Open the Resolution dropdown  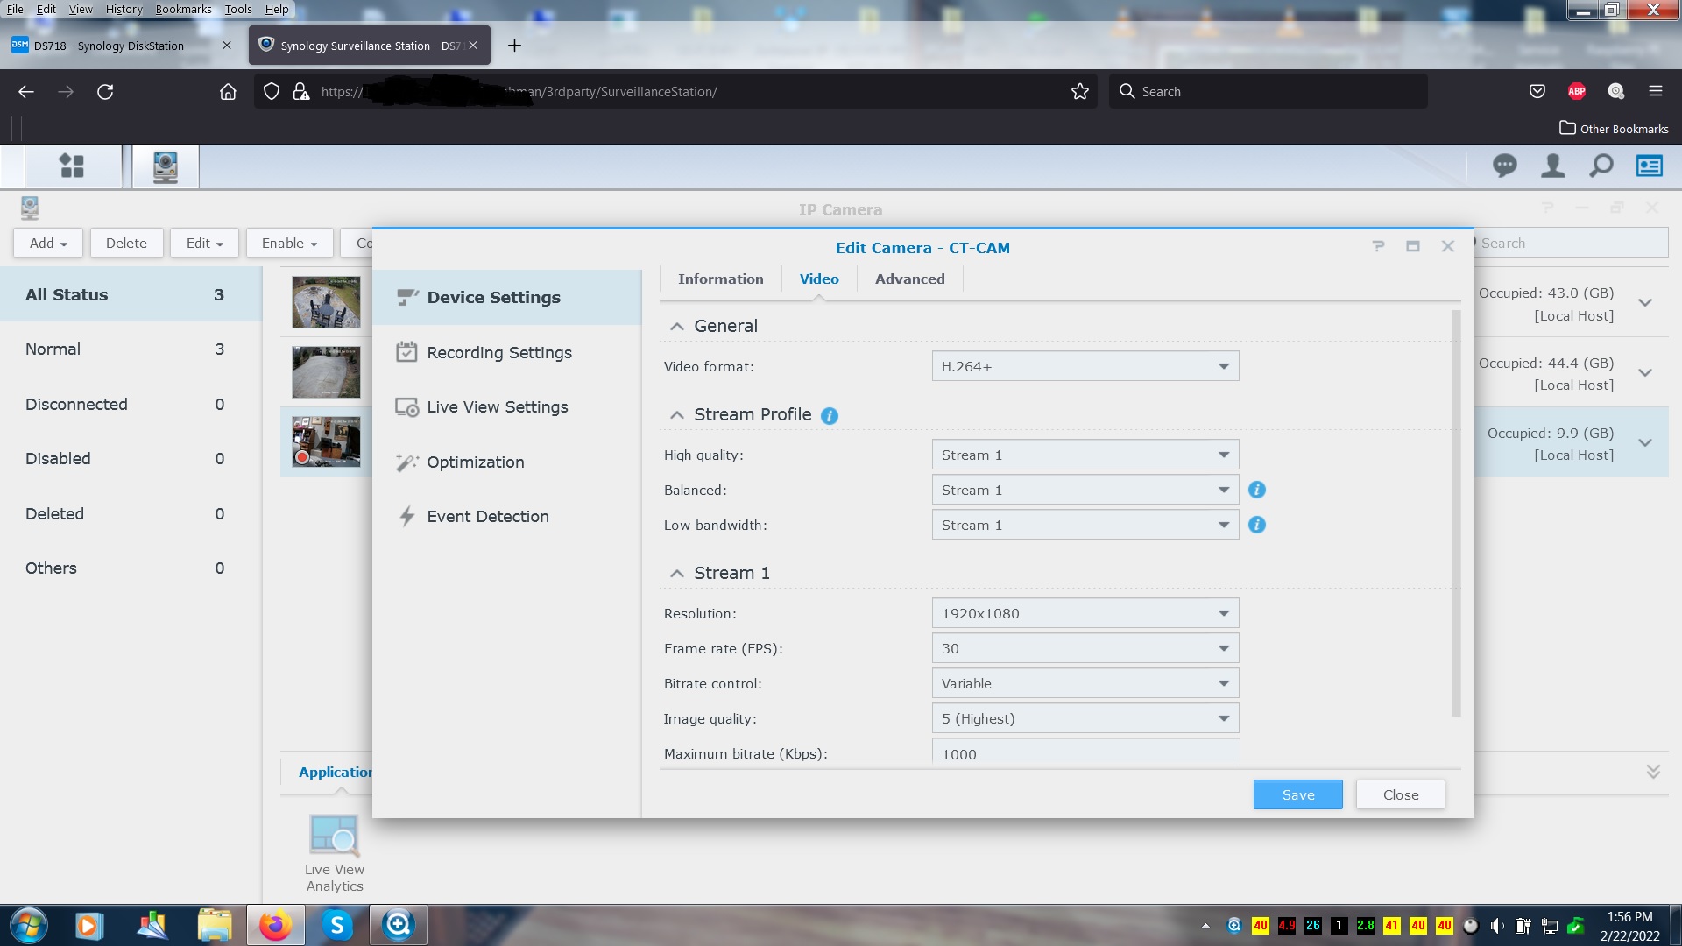click(x=1085, y=613)
